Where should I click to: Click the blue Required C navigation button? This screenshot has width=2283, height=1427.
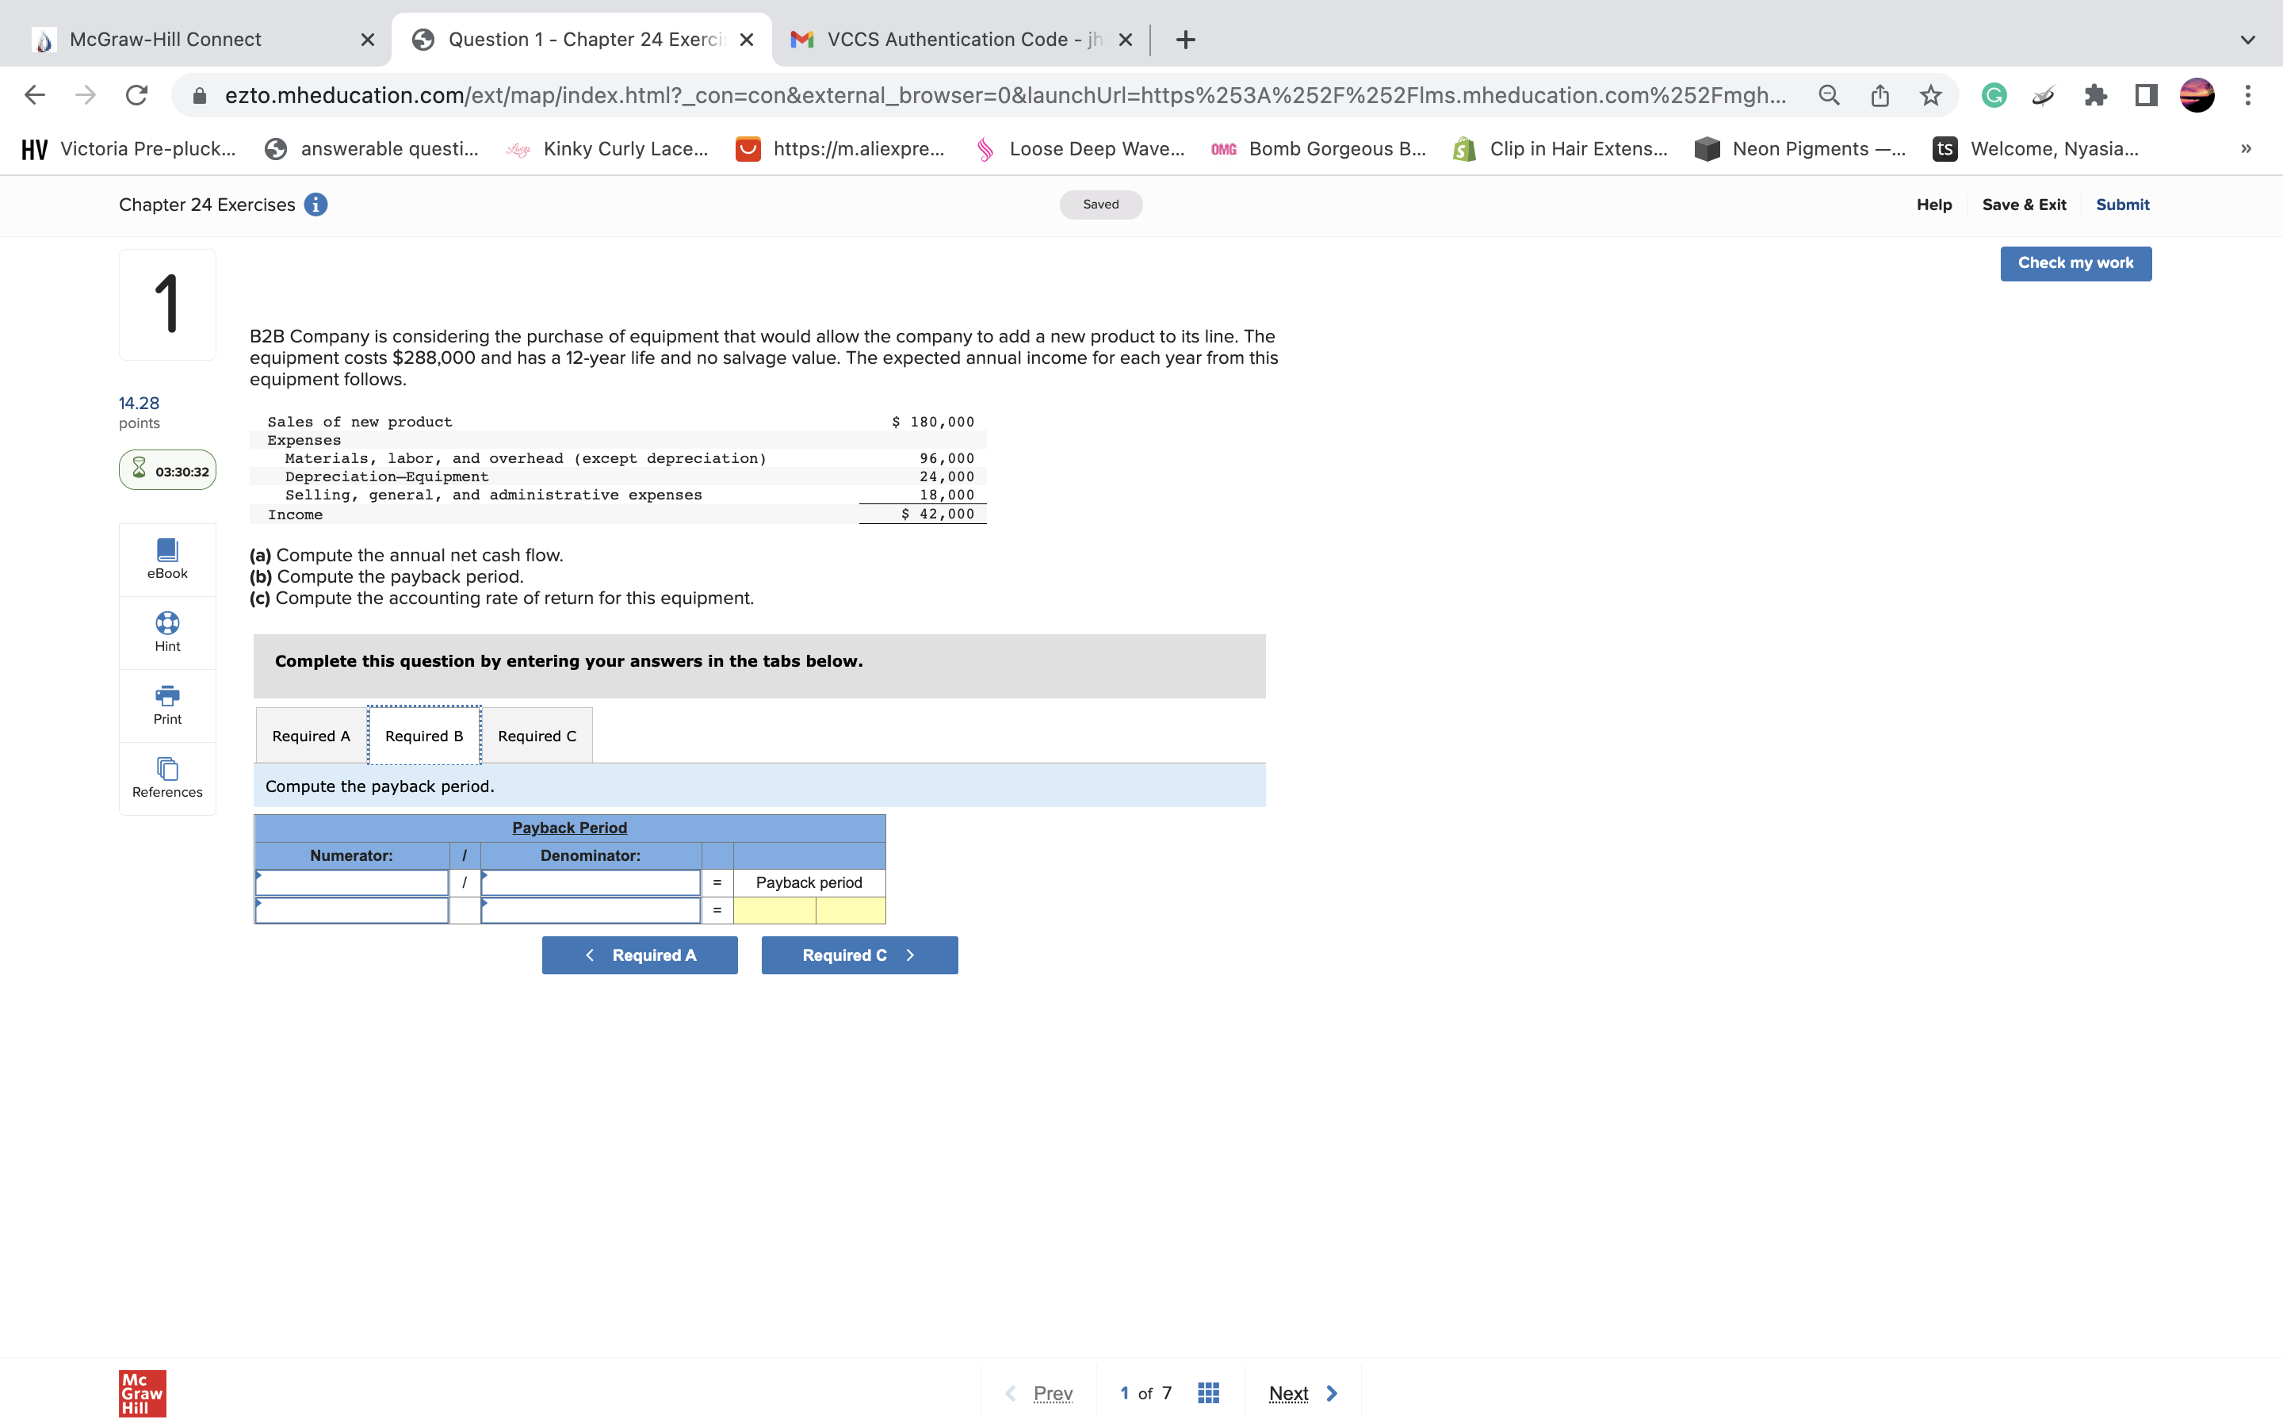tap(859, 955)
